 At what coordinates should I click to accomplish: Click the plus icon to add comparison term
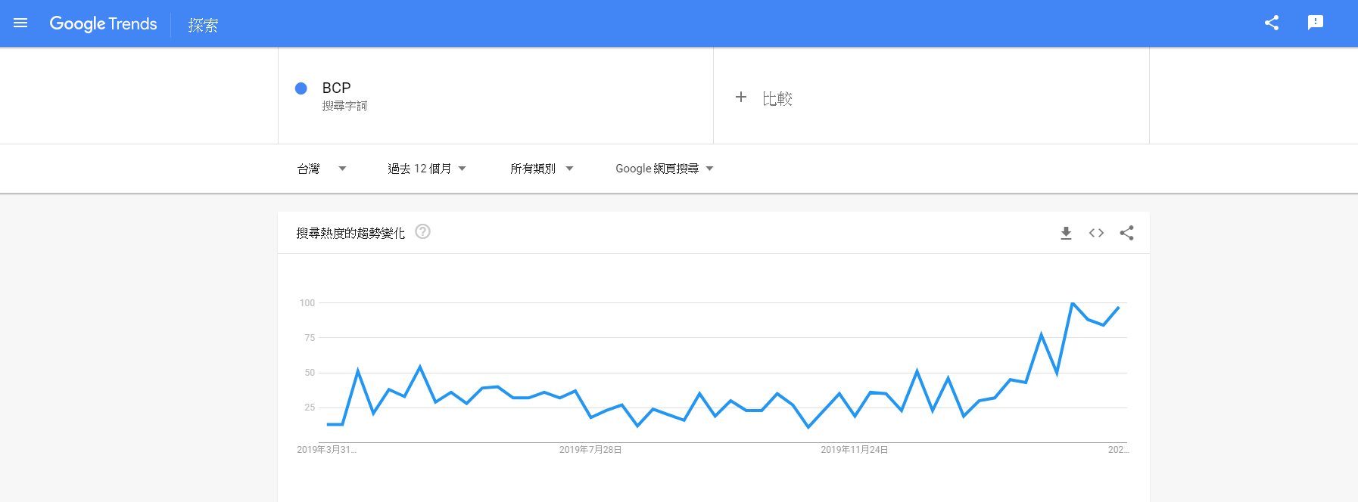click(x=741, y=98)
